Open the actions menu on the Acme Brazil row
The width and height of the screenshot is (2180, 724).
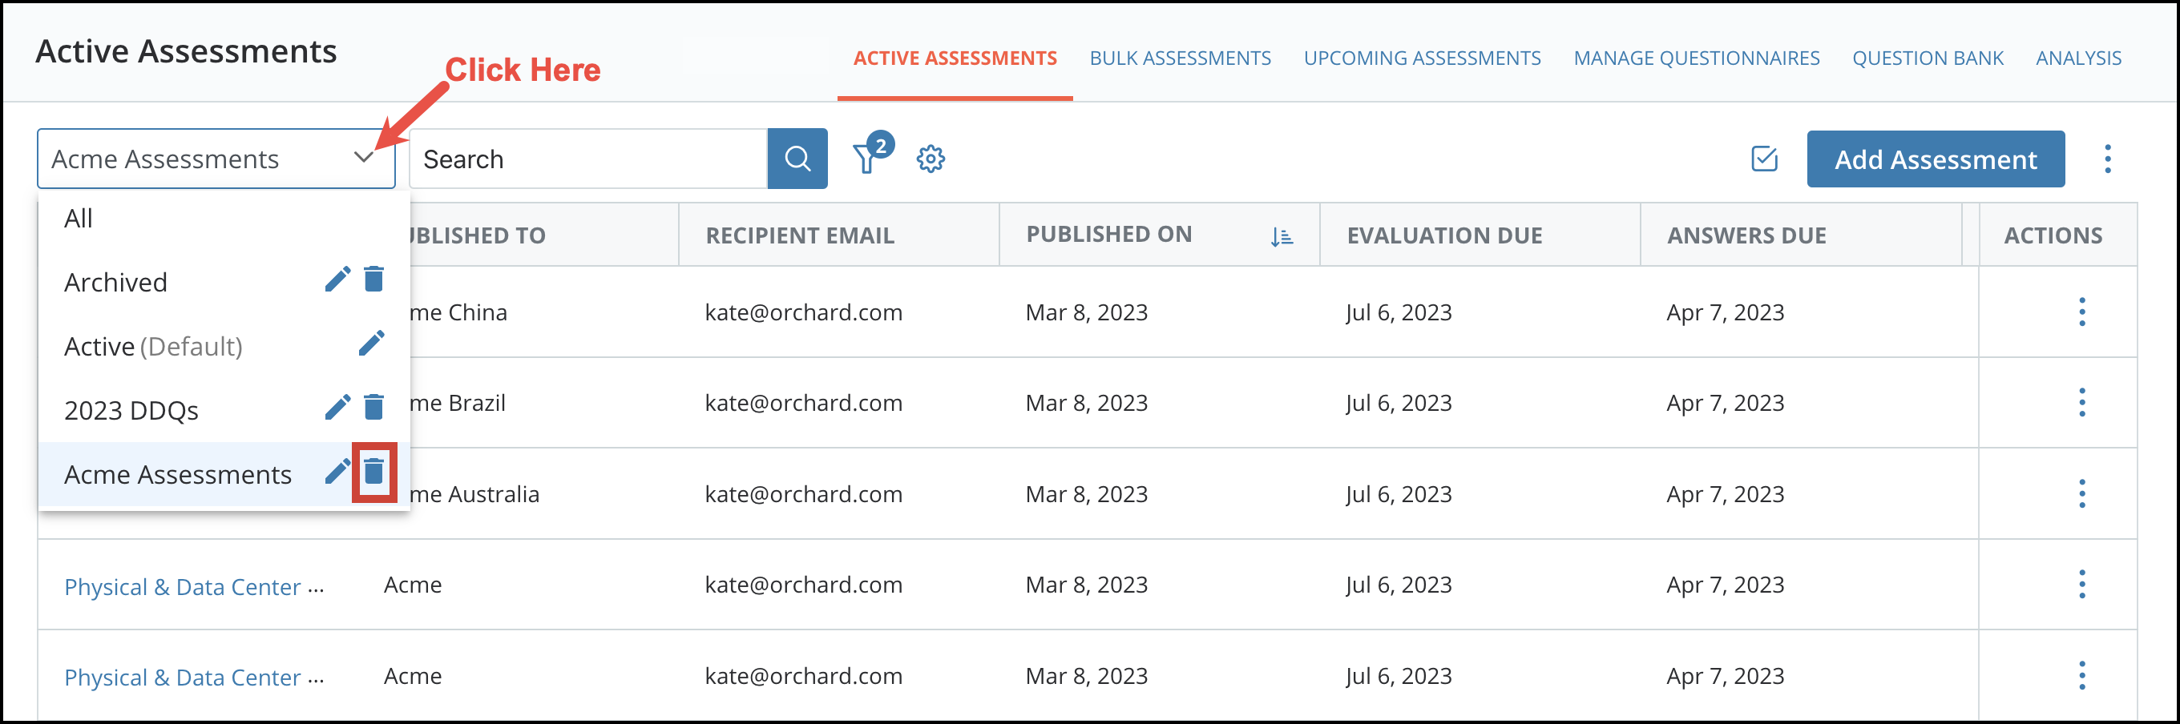[x=2082, y=404]
